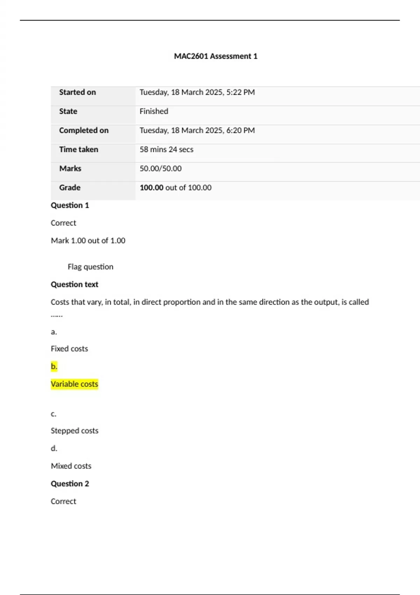Image resolution: width=420 pixels, height=595 pixels.
Task: Click the 100.00 out of 100.00 grade
Action: pos(175,188)
